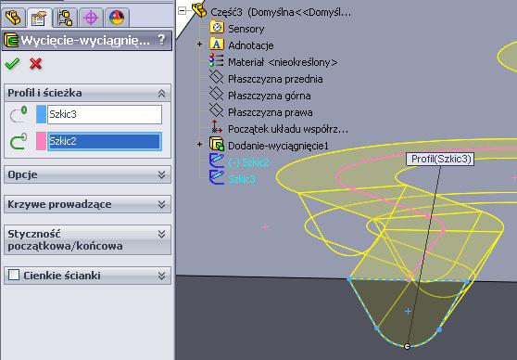Click the Profil(Szkic3) callout label
This screenshot has height=360, width=517.
tap(440, 159)
